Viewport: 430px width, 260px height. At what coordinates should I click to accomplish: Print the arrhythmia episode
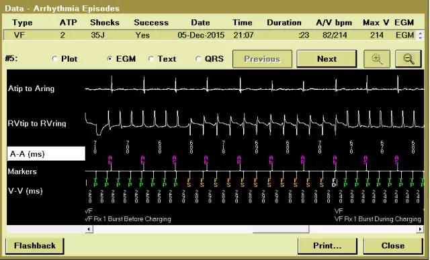point(327,245)
